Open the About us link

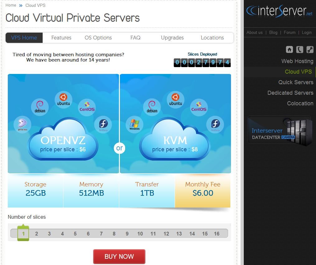(255, 33)
